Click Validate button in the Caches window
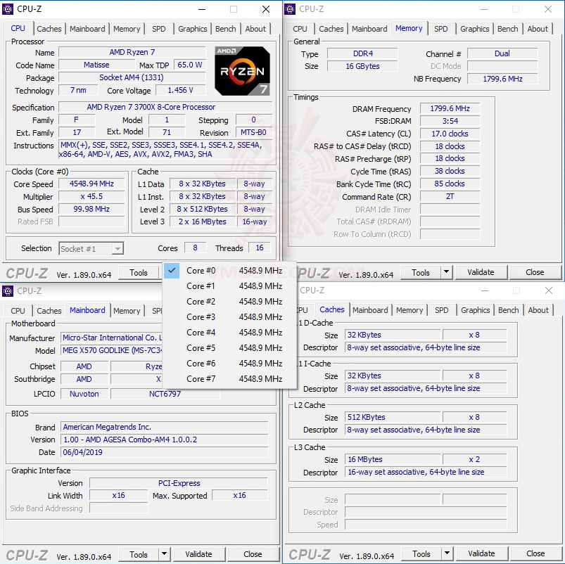The height and width of the screenshot is (564, 565). pos(482,553)
